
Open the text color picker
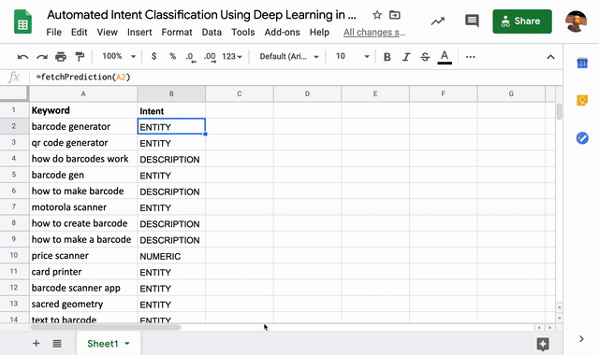445,57
